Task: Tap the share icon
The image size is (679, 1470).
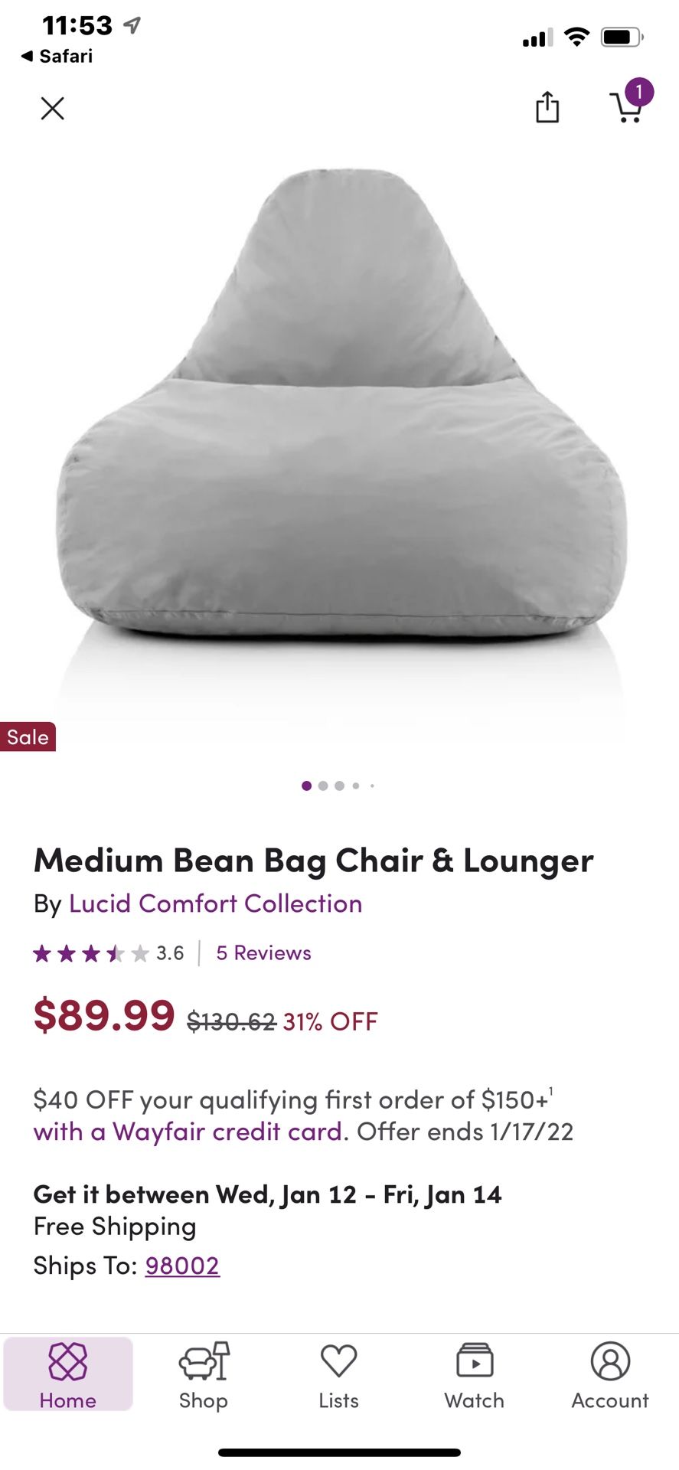Action: 547,107
